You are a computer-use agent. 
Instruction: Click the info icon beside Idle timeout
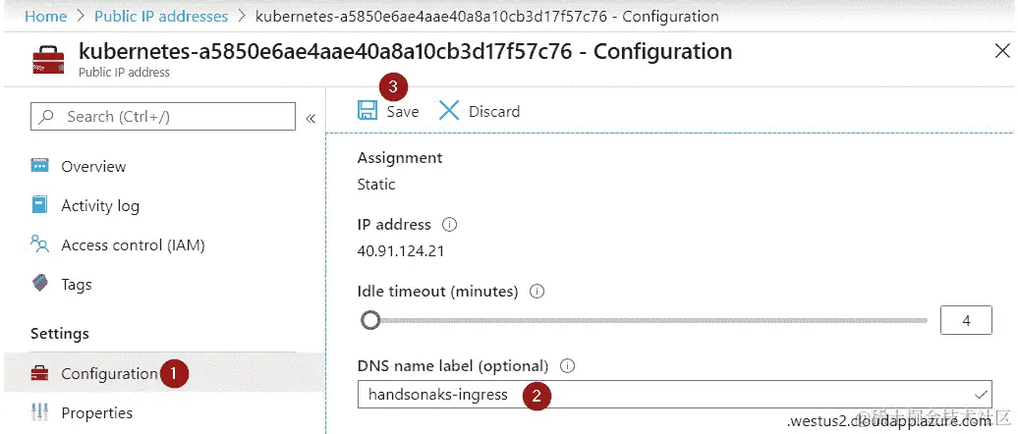click(x=537, y=292)
